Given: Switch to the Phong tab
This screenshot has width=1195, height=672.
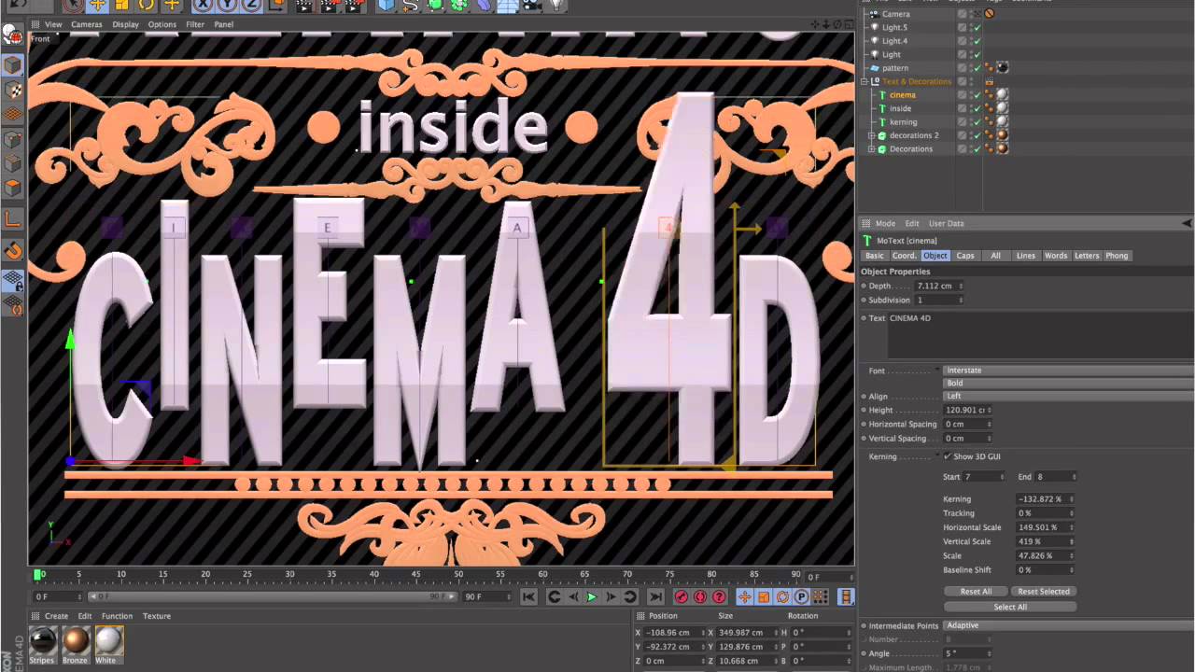Looking at the screenshot, I should [1117, 256].
